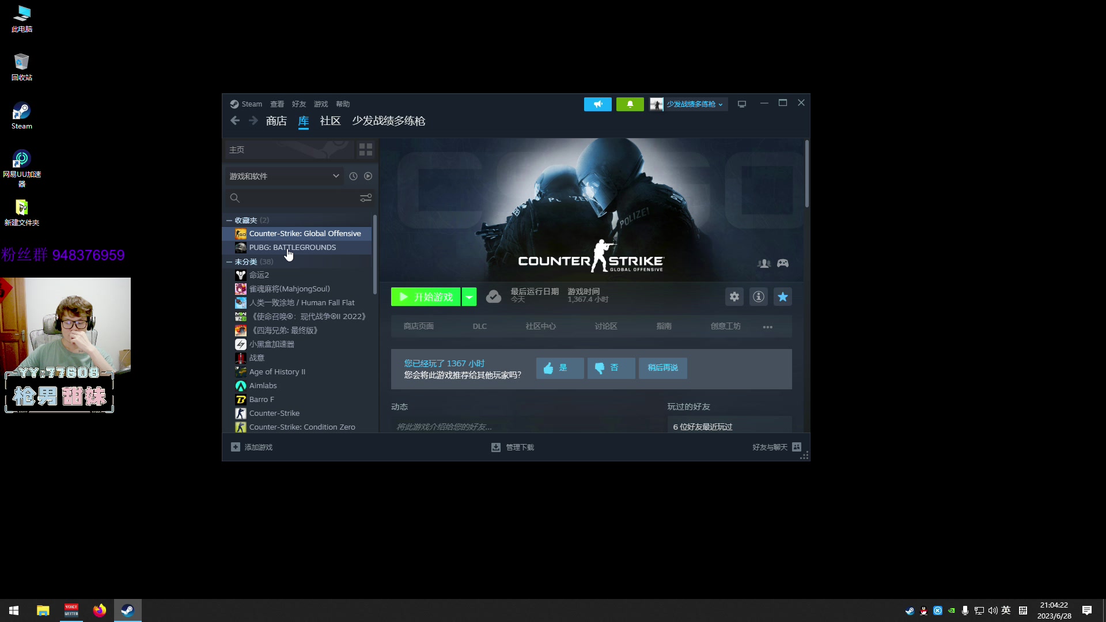1106x622 pixels.
Task: Expand the 游戏和软件 filter dropdown
Action: (x=285, y=176)
